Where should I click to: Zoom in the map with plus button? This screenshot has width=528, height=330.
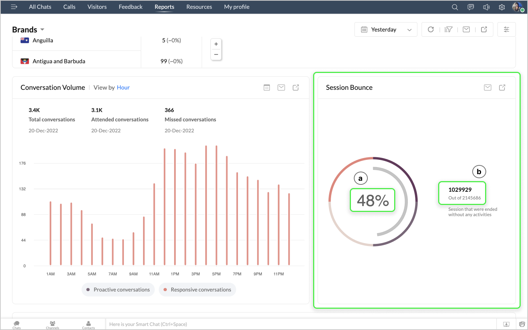pyautogui.click(x=216, y=44)
